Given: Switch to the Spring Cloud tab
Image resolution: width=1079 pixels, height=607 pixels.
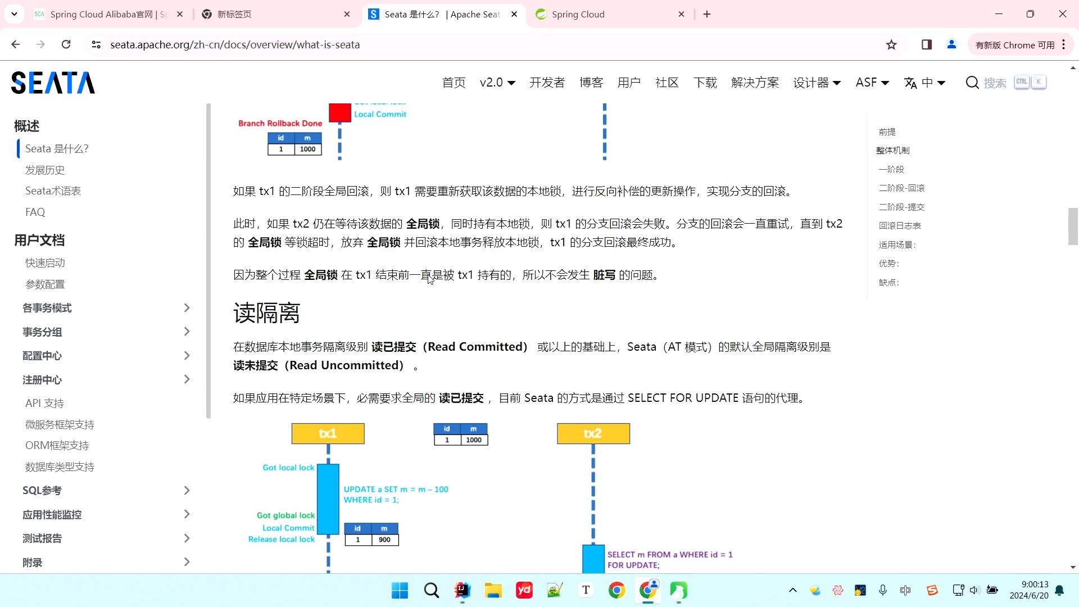Looking at the screenshot, I should click(x=610, y=14).
